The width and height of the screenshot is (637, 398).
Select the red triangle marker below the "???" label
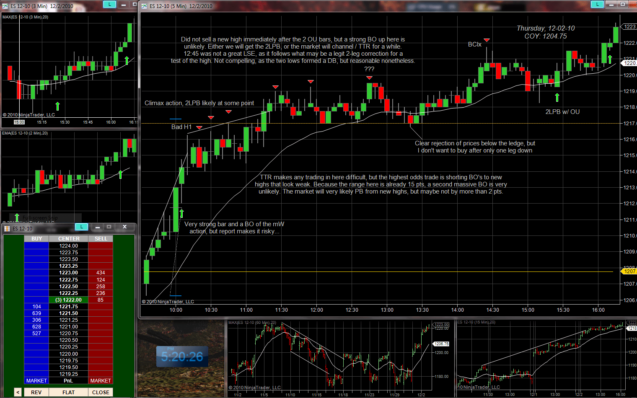tap(369, 78)
